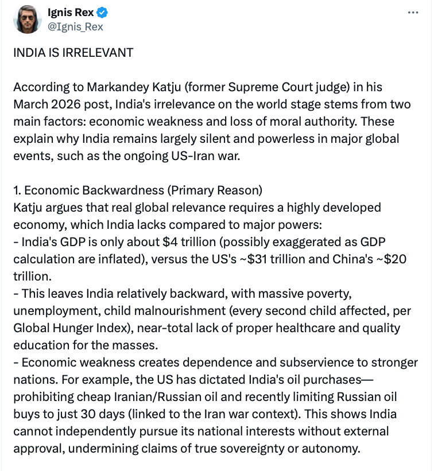Click the US's ~$31 trillion figure
434x471 pixels.
tap(274, 258)
